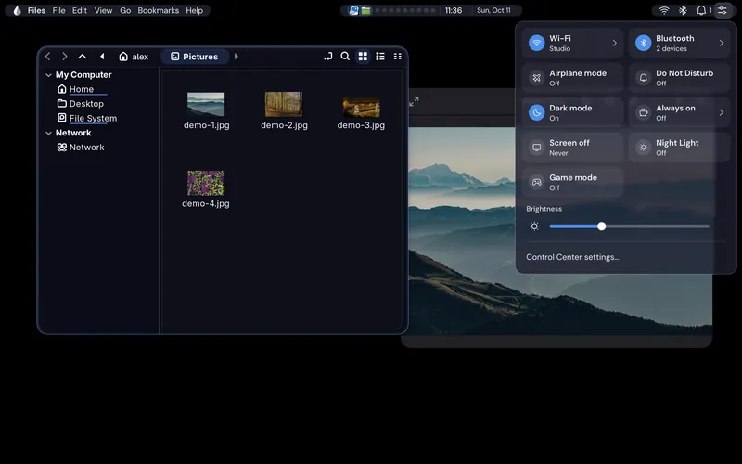Toggle location entry path icon
The width and height of the screenshot is (742, 464).
328,57
